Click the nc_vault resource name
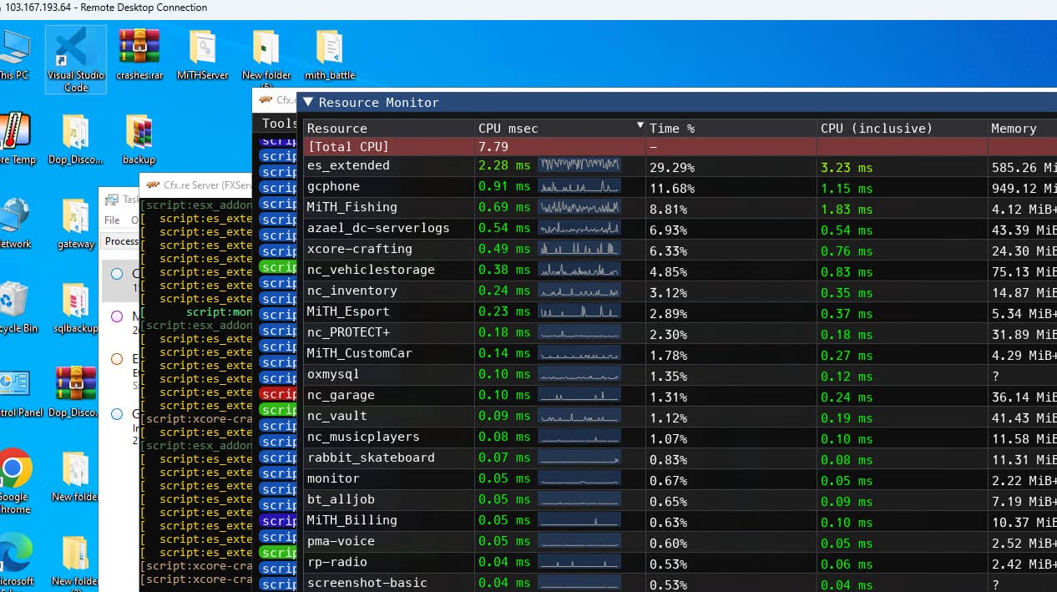1057x592 pixels. pyautogui.click(x=336, y=416)
